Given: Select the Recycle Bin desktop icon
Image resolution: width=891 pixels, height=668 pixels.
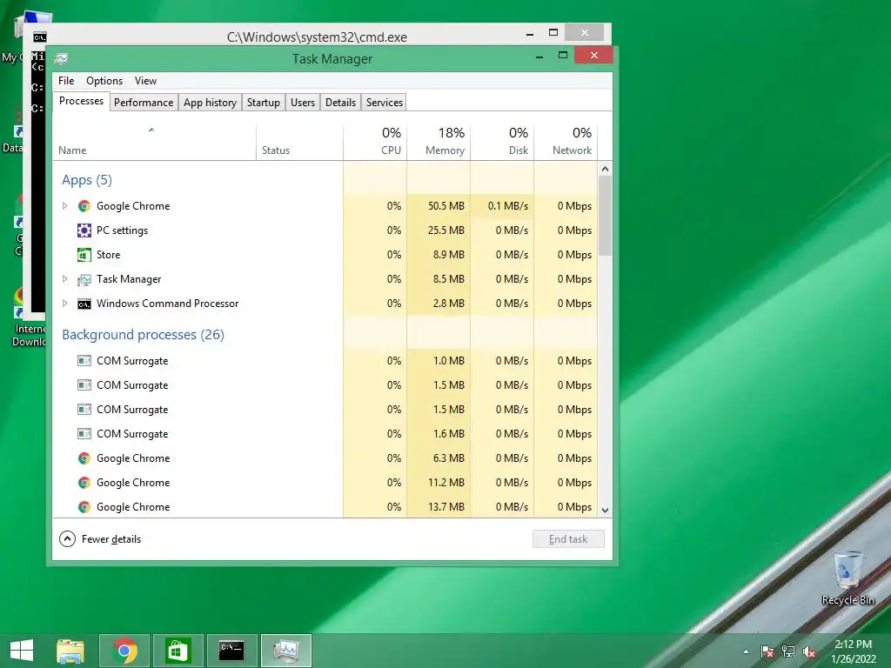Looking at the screenshot, I should (847, 578).
